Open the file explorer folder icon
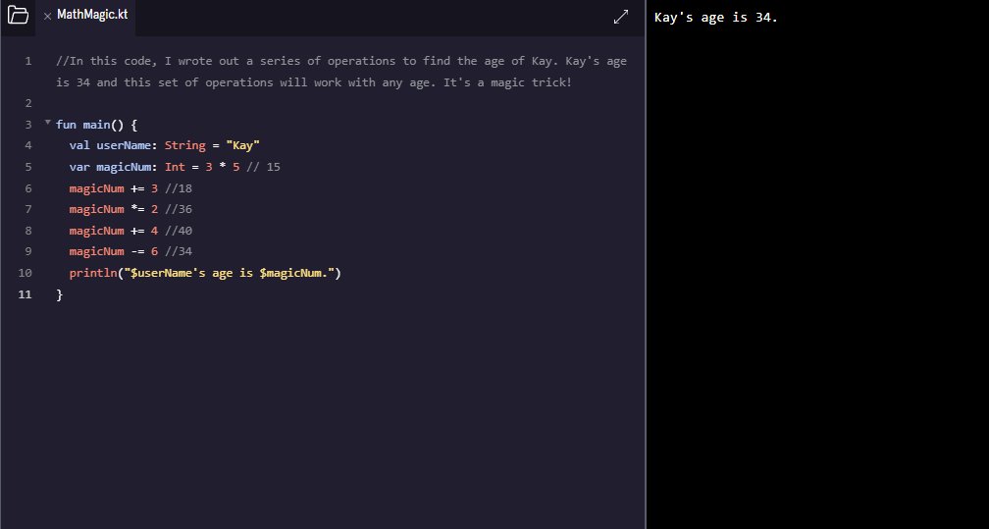 18,15
